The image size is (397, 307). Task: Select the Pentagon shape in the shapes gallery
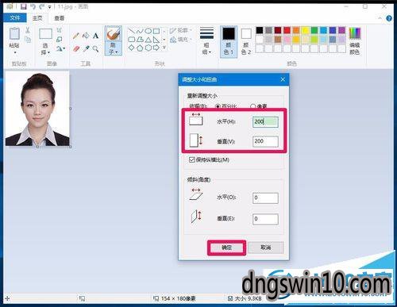pyautogui.click(x=140, y=48)
